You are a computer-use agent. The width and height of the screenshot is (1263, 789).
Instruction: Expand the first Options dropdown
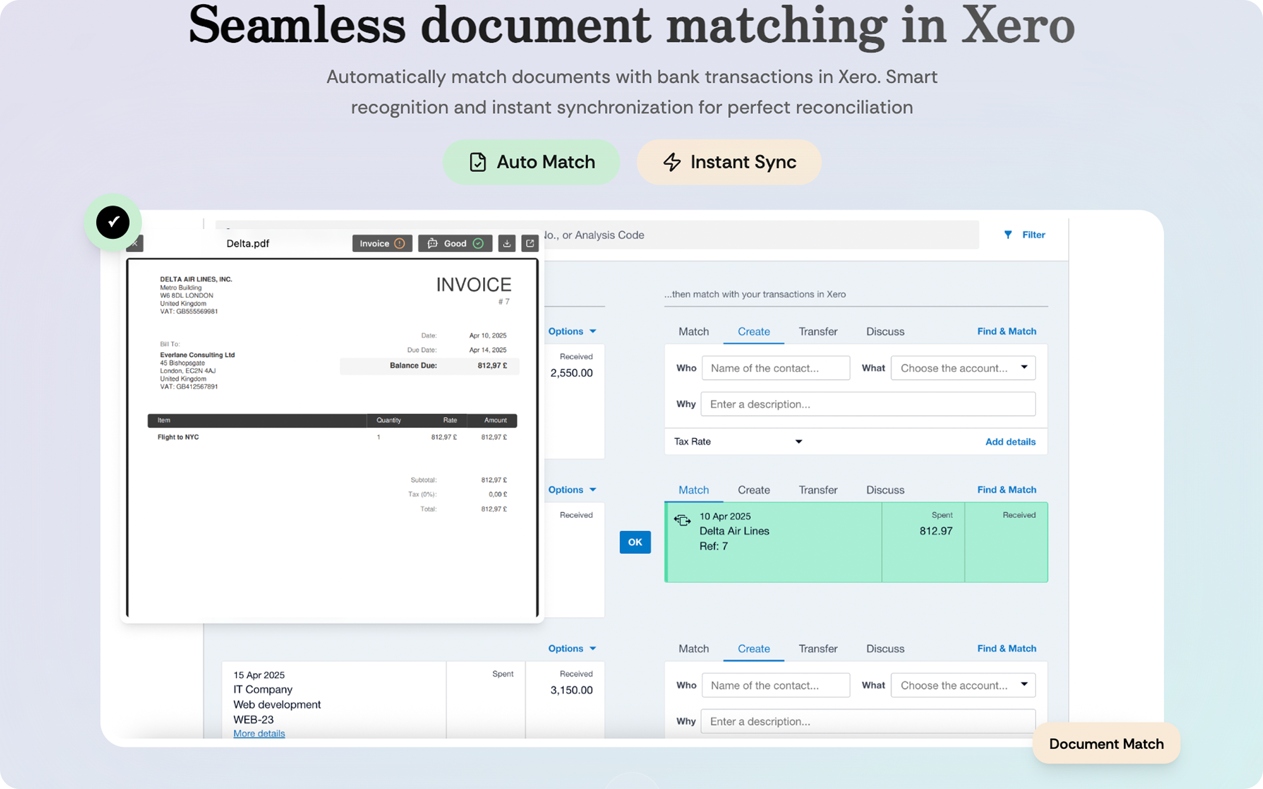572,331
